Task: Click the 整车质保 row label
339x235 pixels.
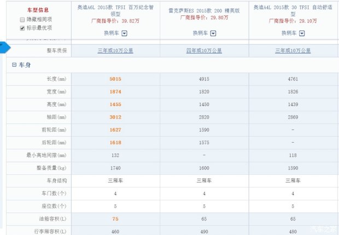Action: tap(57, 51)
